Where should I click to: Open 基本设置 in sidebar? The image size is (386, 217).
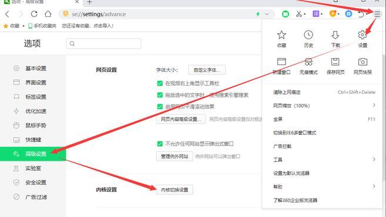[x=33, y=68]
